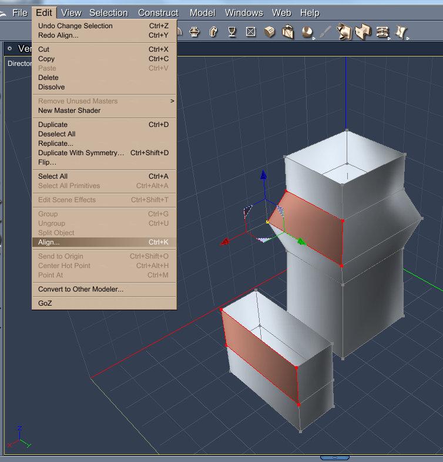The width and height of the screenshot is (443, 462).
Task: Choose Undo Change Selection
Action: pos(104,26)
